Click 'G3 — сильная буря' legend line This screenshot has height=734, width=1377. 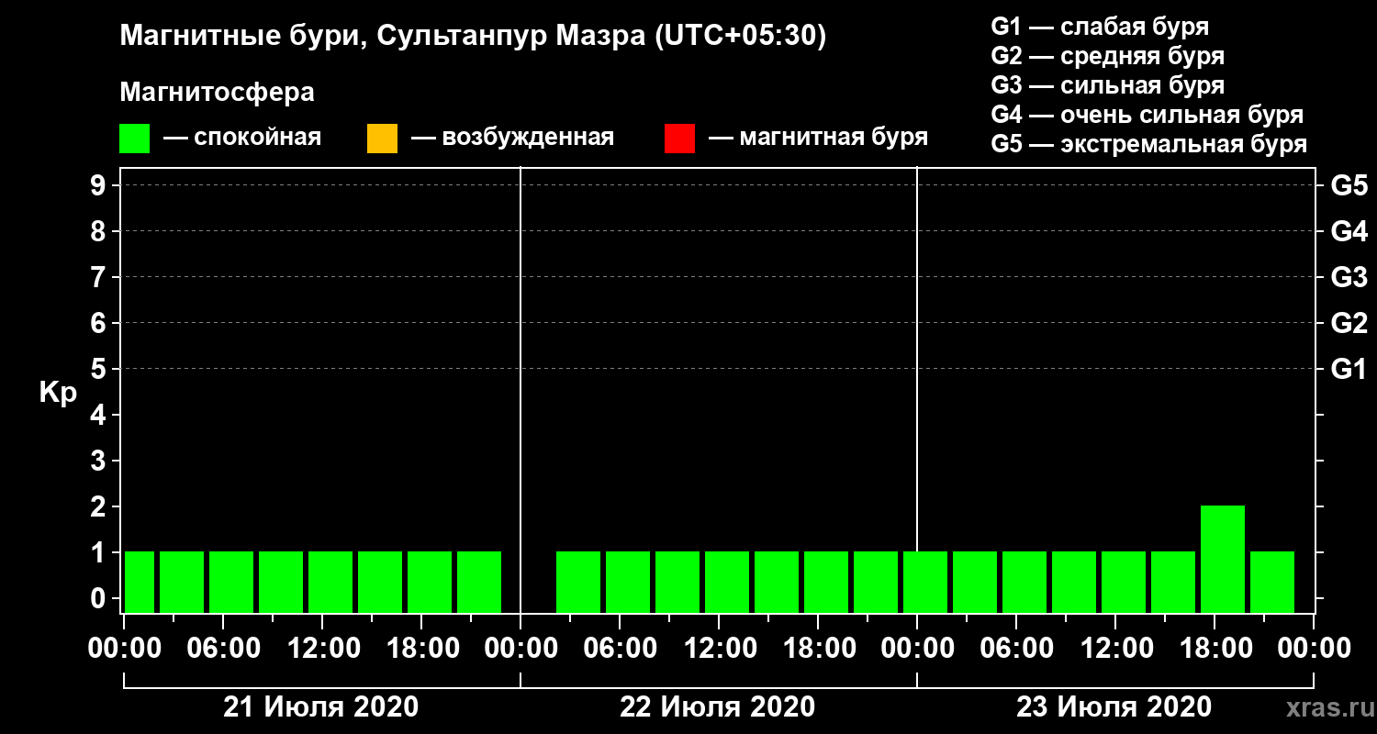pos(1107,85)
